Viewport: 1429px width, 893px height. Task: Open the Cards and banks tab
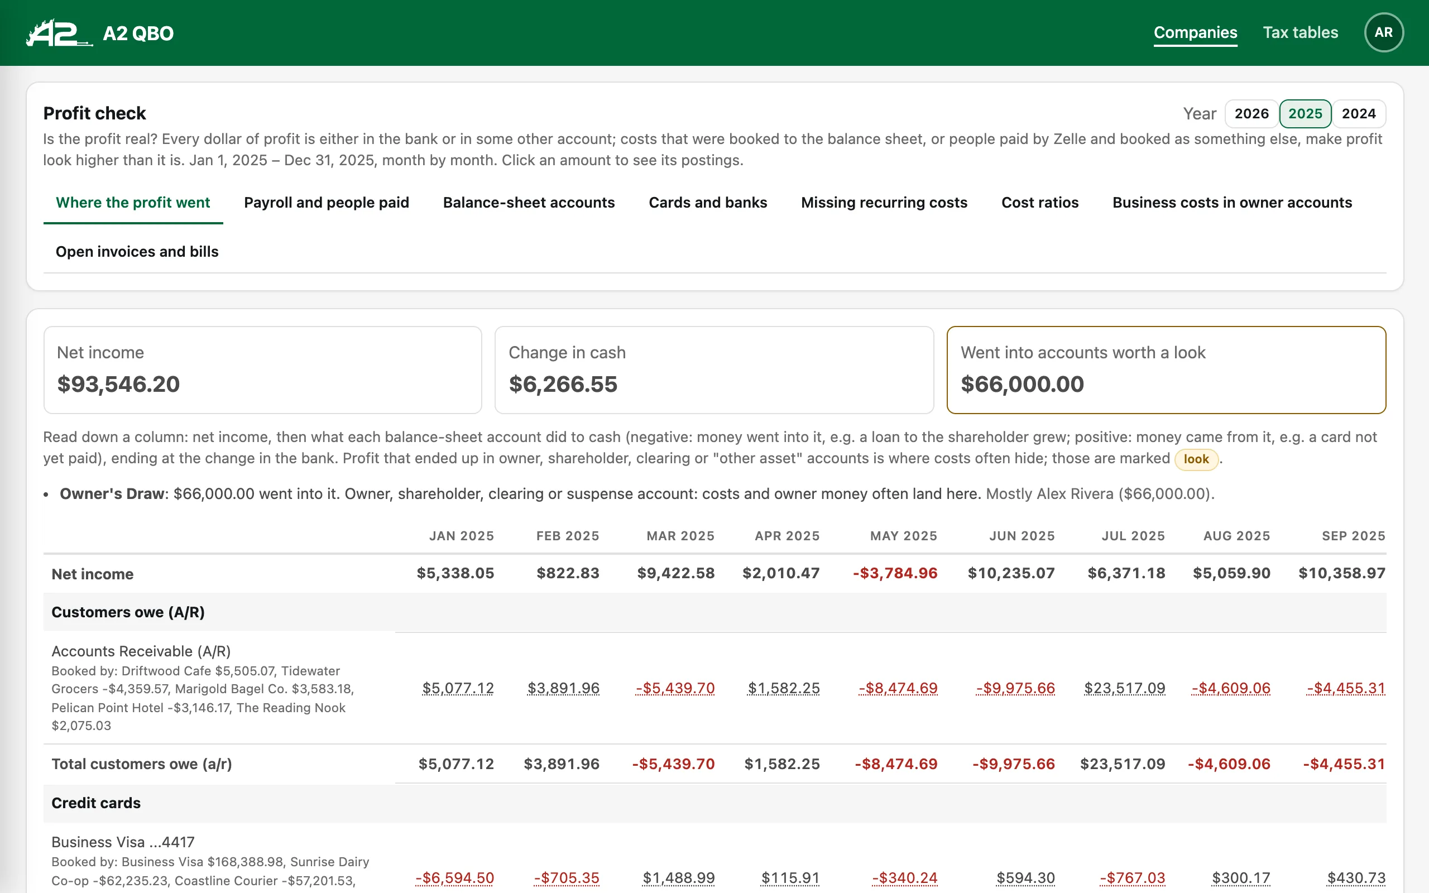(707, 203)
